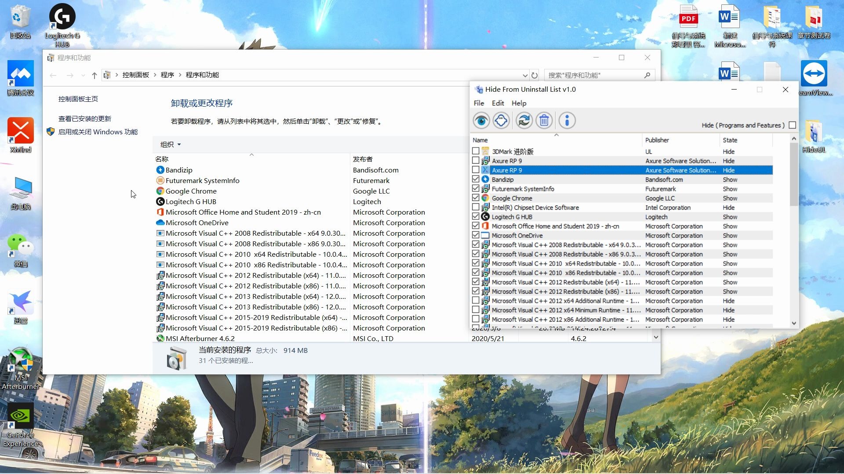The width and height of the screenshot is (844, 474).
Task: Click refresh button next to address bar
Action: [535, 75]
